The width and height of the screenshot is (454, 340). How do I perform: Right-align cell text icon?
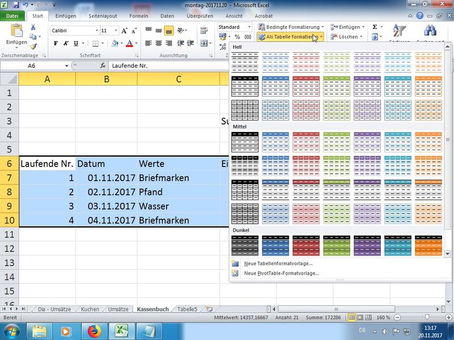click(x=169, y=44)
